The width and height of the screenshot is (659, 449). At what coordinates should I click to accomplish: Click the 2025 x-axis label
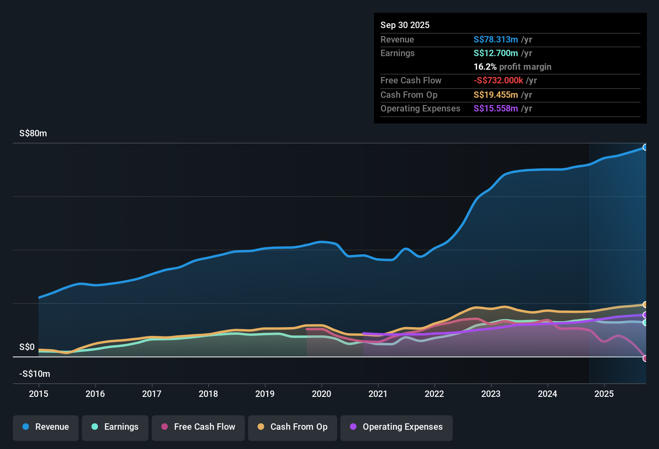604,394
